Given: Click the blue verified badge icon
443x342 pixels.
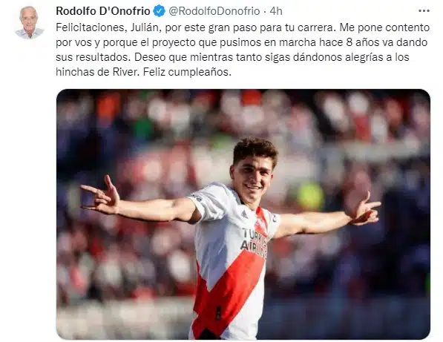Looking at the screenshot, I should click(x=159, y=11).
